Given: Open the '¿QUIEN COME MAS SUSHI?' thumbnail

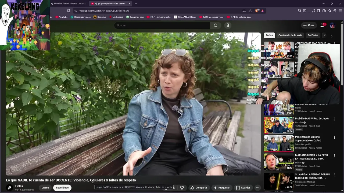Looking at the screenshot, I should (x=279, y=50).
